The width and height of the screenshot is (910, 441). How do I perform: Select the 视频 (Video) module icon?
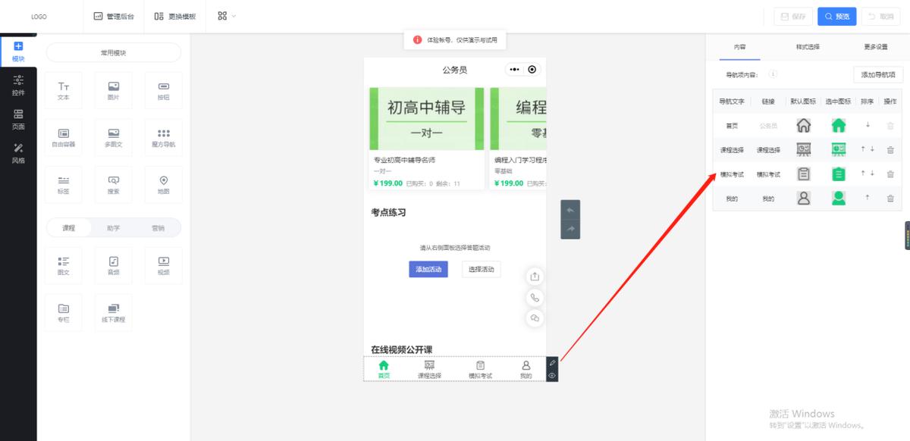(163, 264)
